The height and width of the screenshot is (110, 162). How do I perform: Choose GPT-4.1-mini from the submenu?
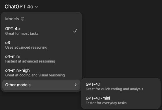[x=121, y=100]
